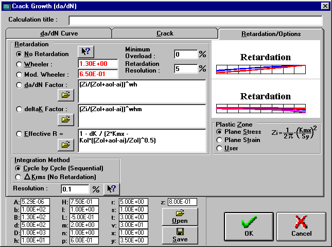This screenshot has width=332, height=247.
Task: Click the Minimum Overload percent field
Action: [x=185, y=54]
